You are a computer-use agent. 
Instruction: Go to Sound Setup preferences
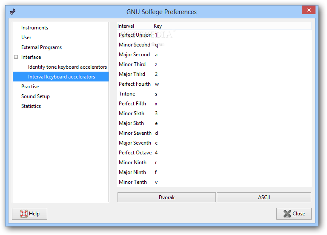click(x=35, y=96)
